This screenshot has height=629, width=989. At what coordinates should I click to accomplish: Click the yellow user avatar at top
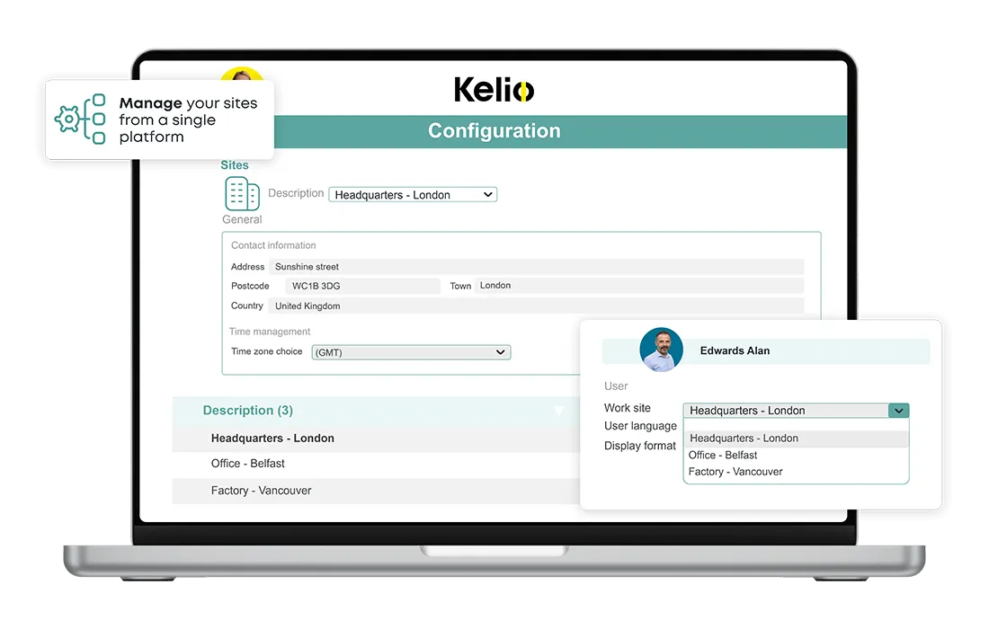(x=242, y=74)
